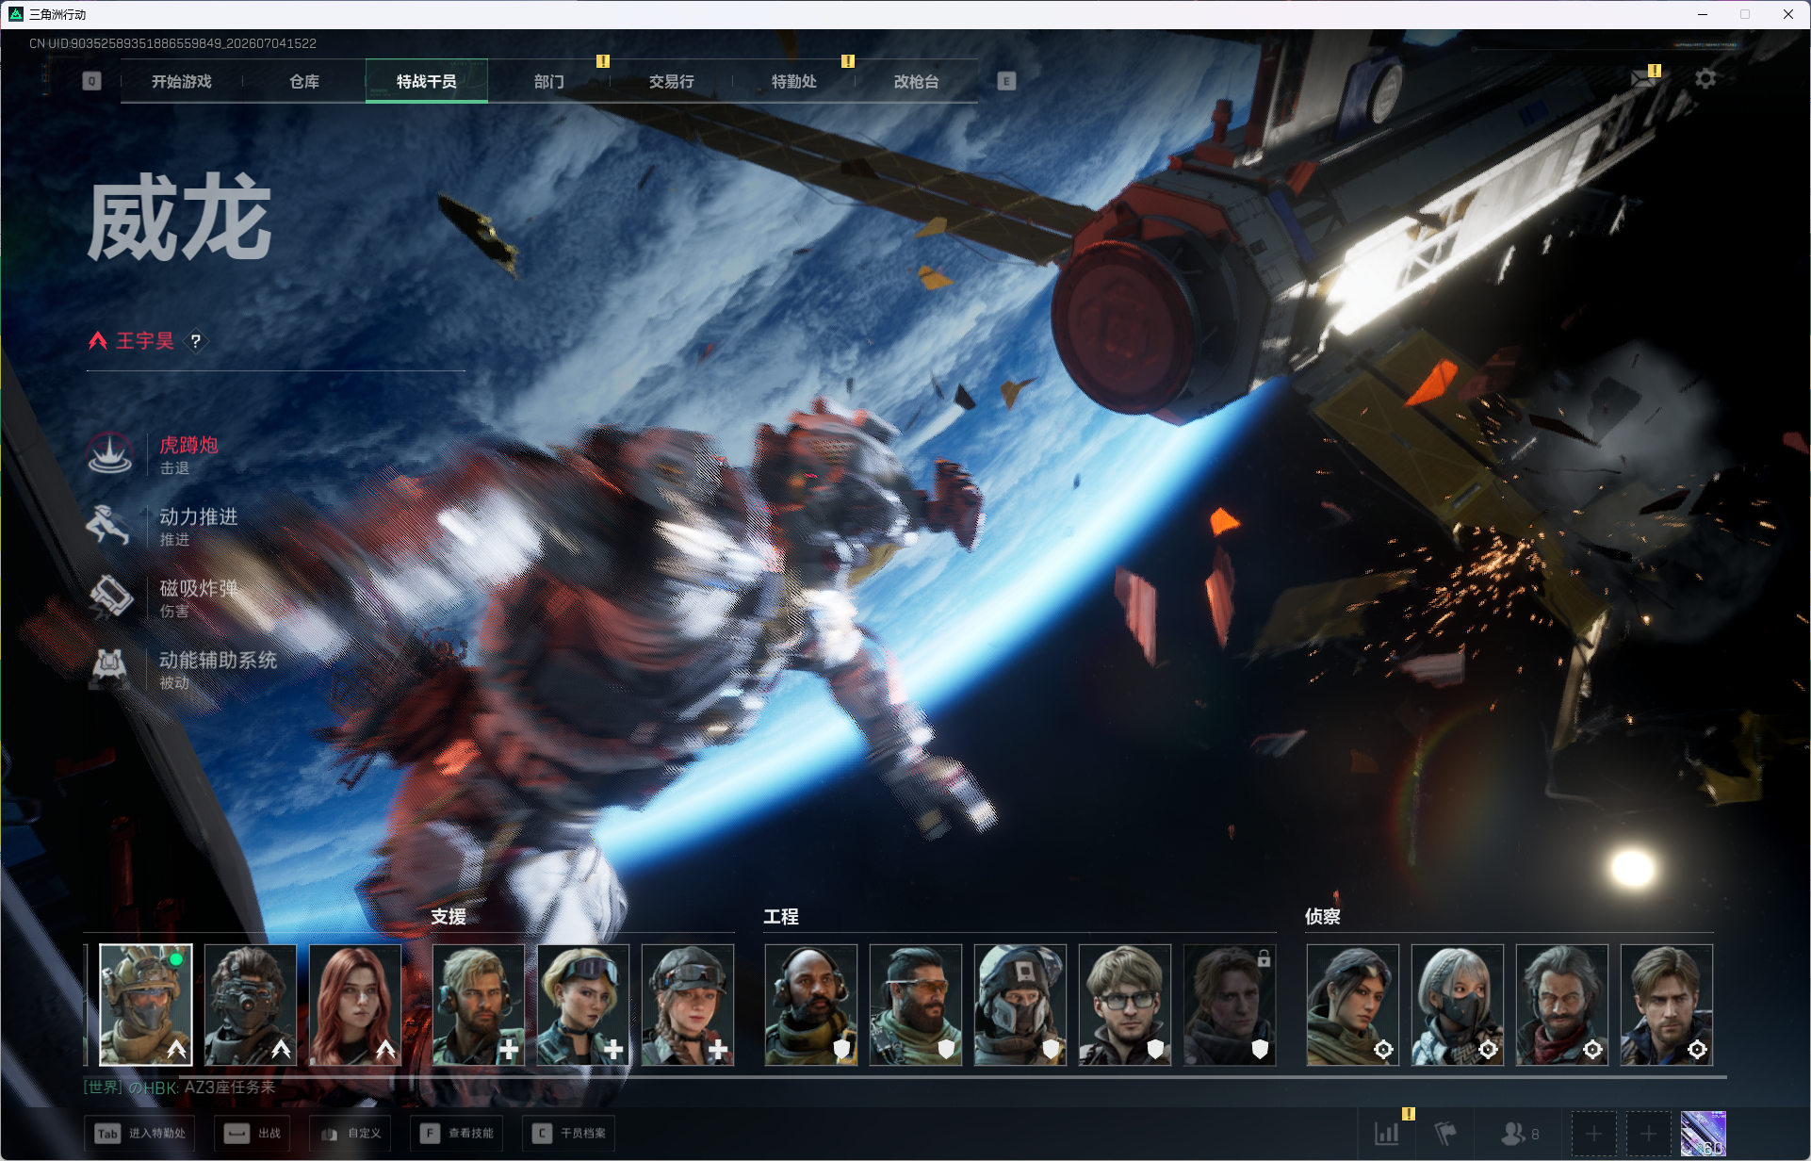Open the mail inbox envelope icon
The image size is (1811, 1161).
coord(1644,79)
